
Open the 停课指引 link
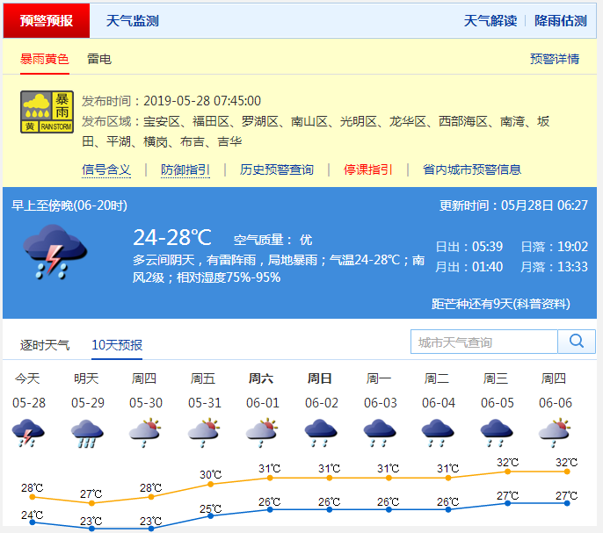[x=367, y=169]
